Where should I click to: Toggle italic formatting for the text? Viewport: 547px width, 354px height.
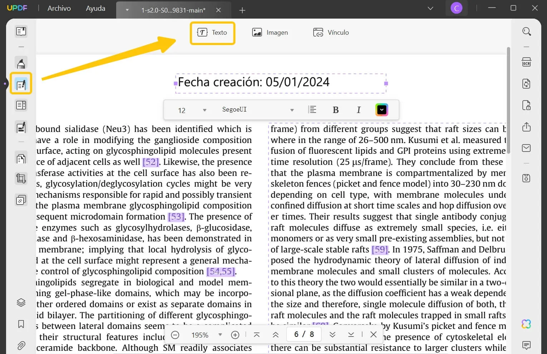coord(359,110)
